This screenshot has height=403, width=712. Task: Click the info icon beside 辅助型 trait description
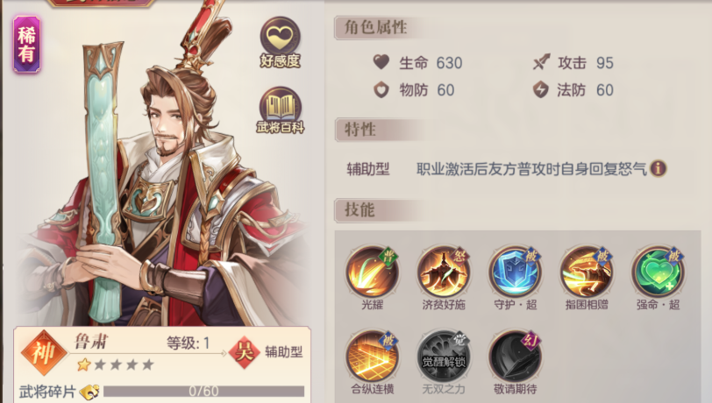pos(659,168)
